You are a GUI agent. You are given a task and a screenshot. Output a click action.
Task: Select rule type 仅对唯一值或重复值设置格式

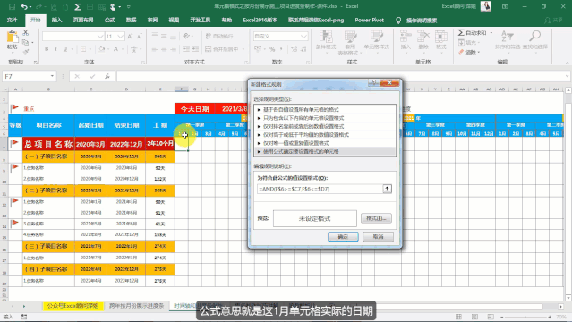(x=324, y=143)
